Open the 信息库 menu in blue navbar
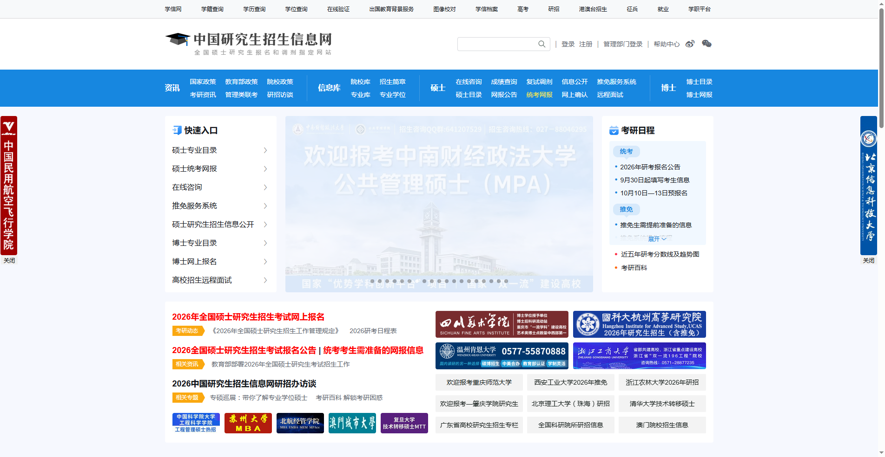885x457 pixels. [329, 88]
